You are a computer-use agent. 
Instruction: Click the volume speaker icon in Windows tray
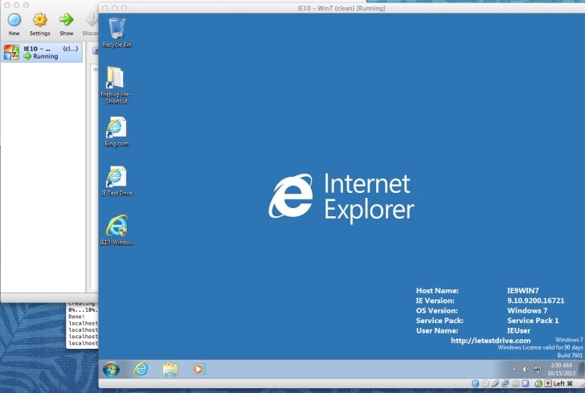tap(526, 370)
